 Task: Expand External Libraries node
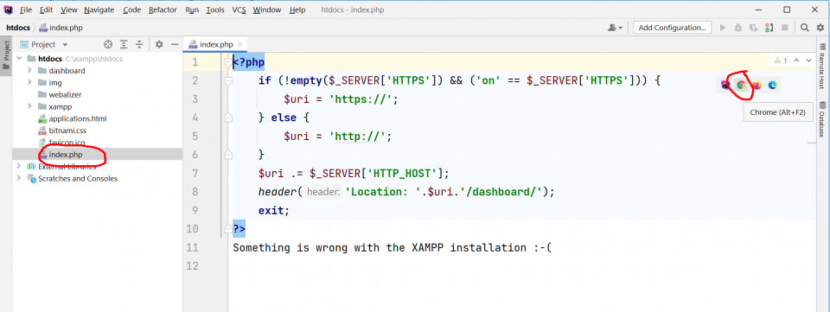point(19,166)
